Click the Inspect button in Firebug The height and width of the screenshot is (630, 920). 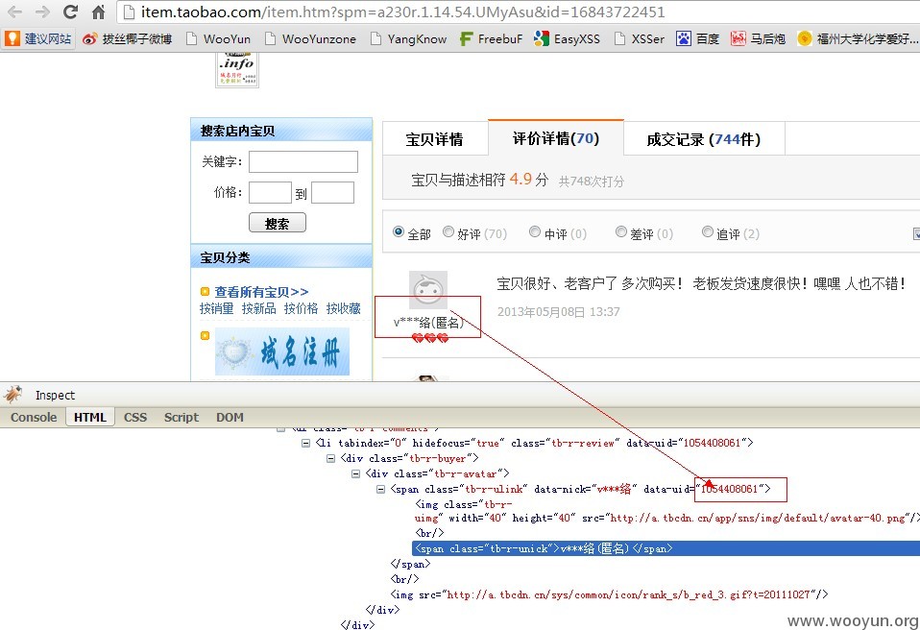click(55, 396)
